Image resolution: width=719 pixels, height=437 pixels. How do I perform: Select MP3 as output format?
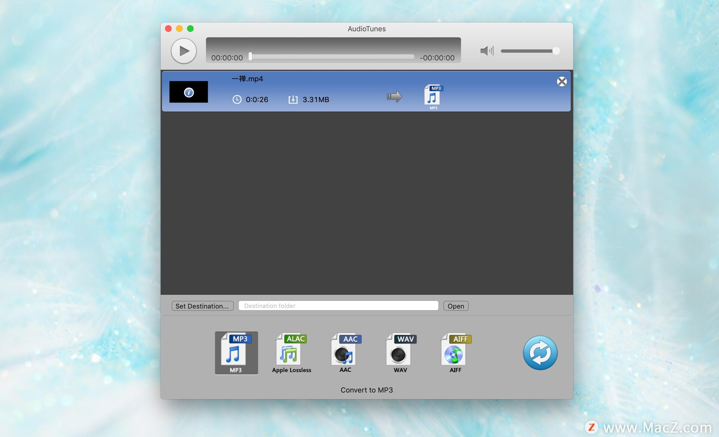[x=236, y=353]
